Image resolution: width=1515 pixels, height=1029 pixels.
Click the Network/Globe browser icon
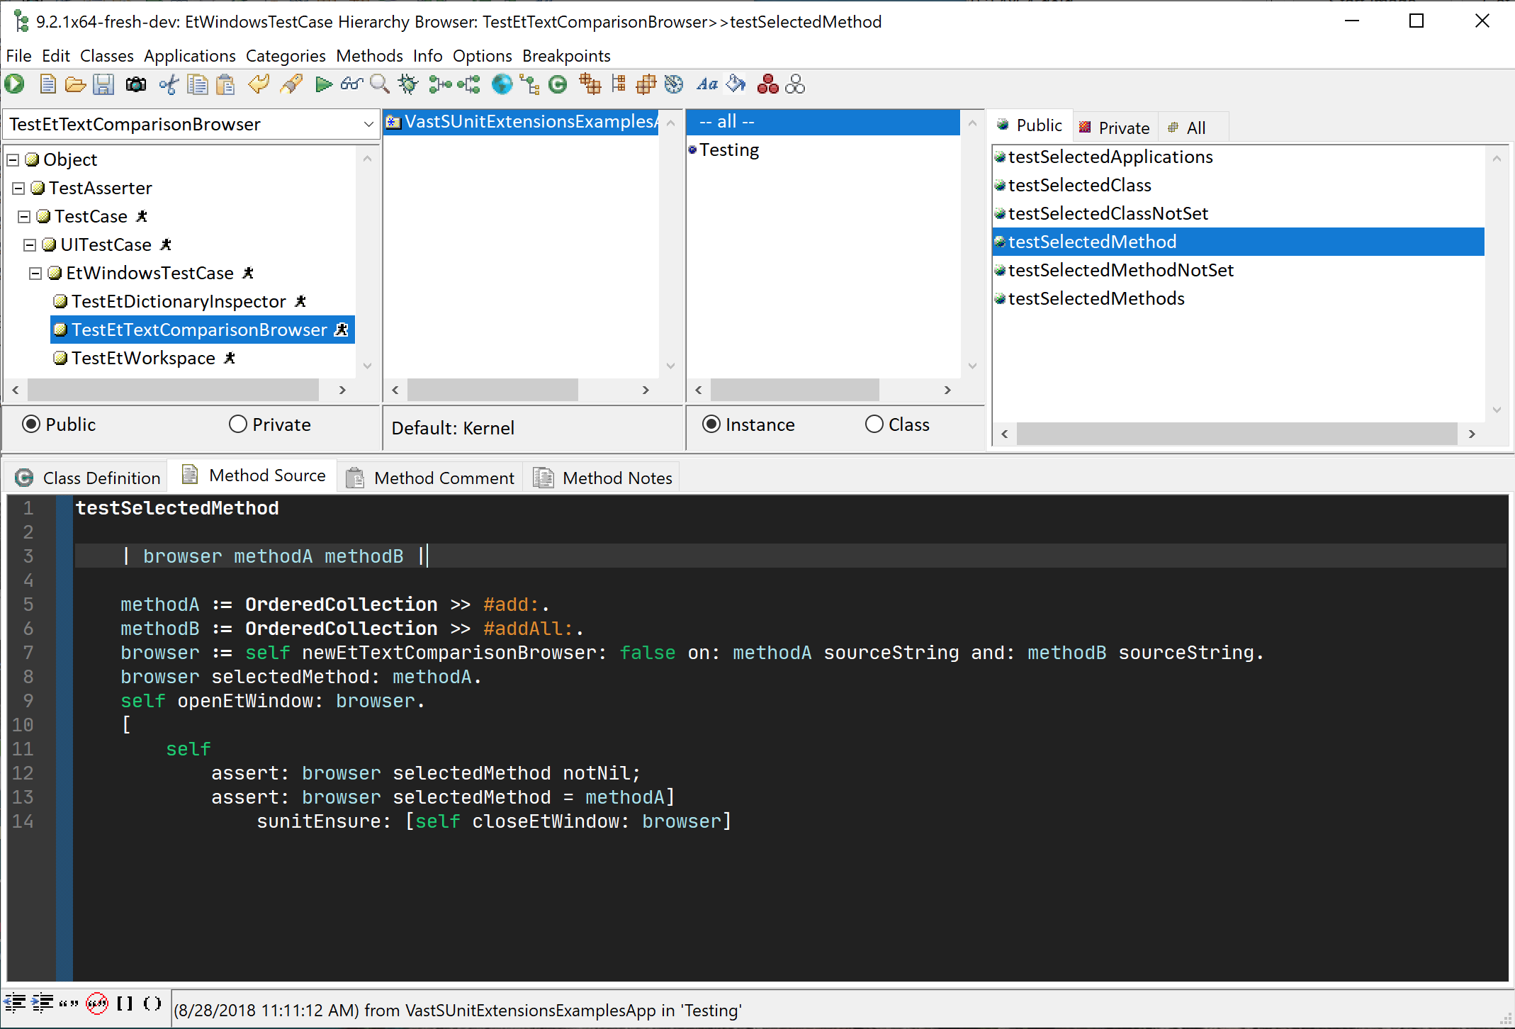coord(500,85)
